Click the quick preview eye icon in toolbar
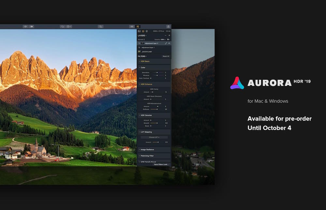Viewport: 326px width, 210px height. click(x=25, y=26)
